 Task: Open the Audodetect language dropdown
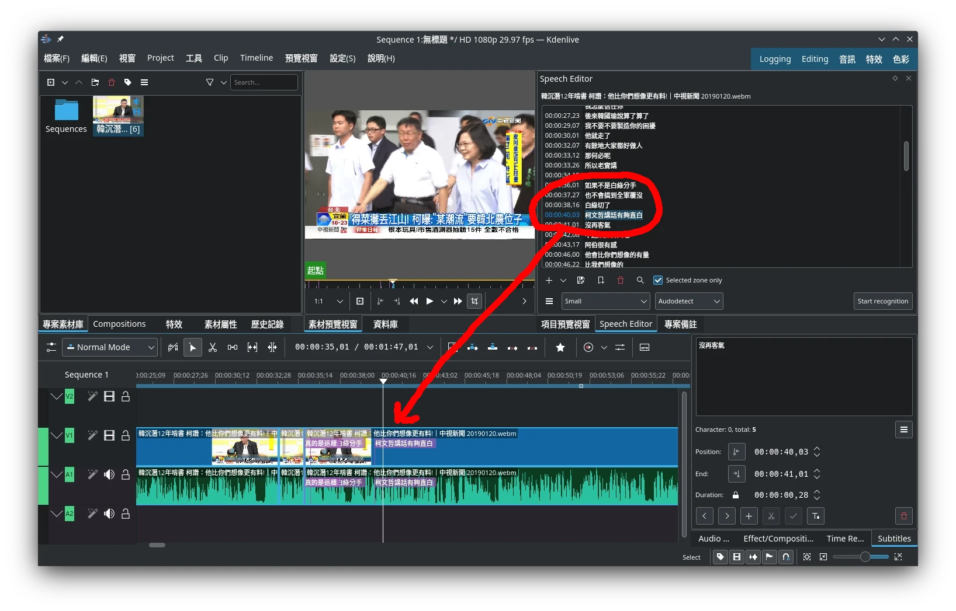(x=688, y=301)
